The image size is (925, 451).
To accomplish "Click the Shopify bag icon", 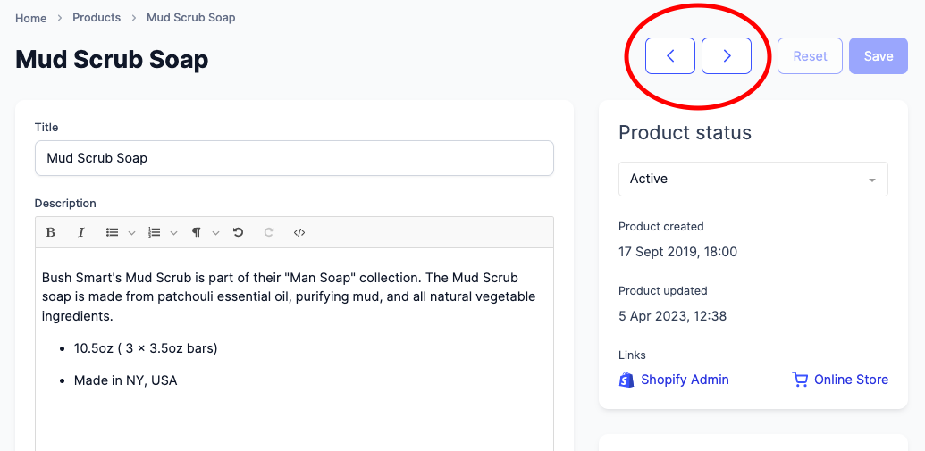I will 626,380.
